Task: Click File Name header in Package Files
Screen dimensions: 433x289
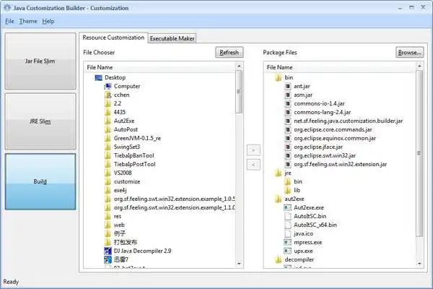Action: [340, 67]
